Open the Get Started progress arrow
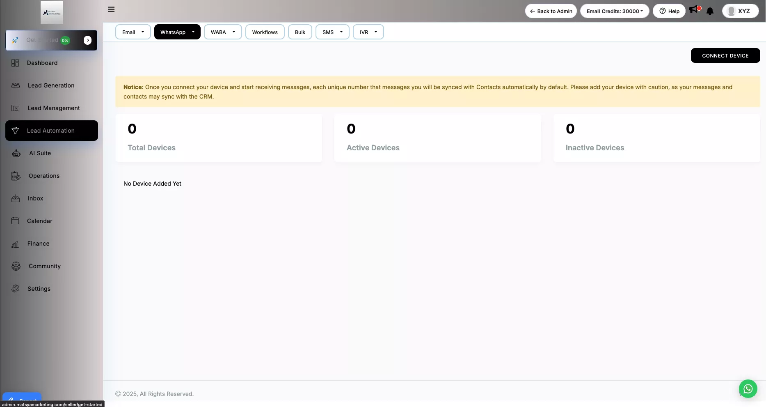Screen dimensions: 766x407 (x=87, y=40)
